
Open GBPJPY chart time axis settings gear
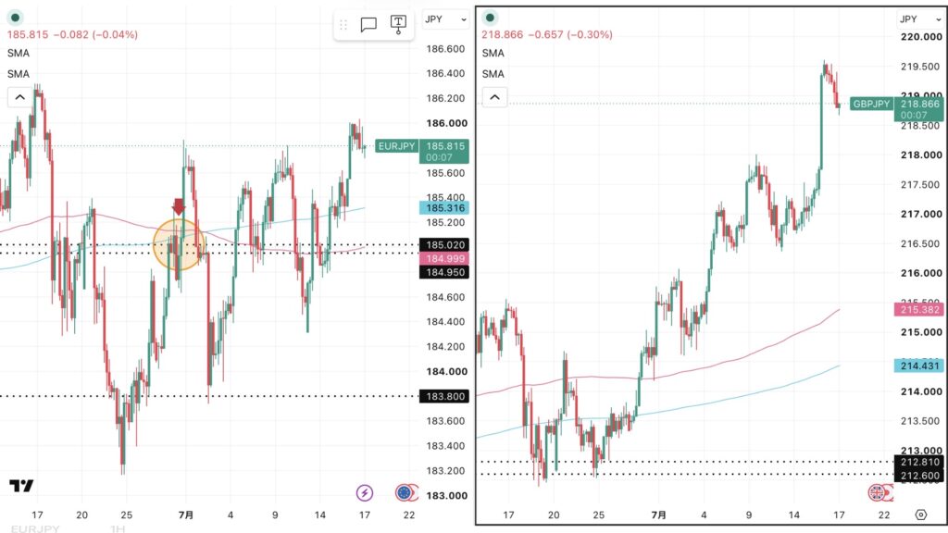[x=921, y=514]
